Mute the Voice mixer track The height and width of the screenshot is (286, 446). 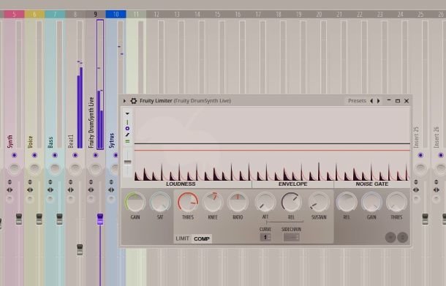[x=34, y=155]
